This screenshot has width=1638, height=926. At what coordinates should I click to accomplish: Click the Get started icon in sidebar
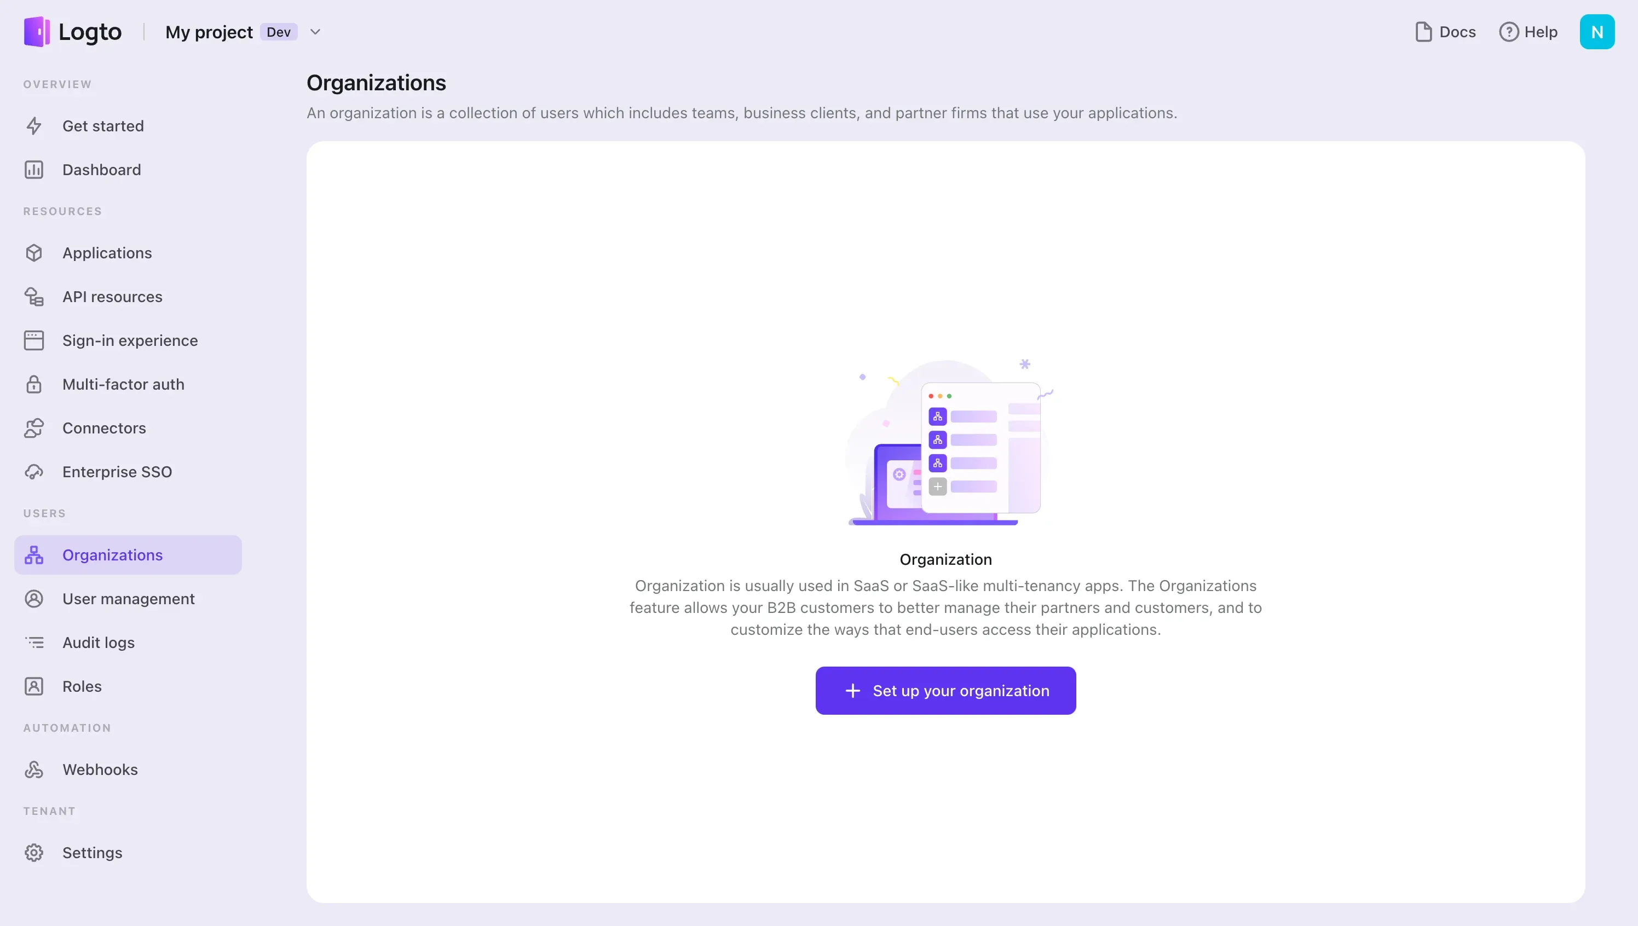[x=34, y=126]
